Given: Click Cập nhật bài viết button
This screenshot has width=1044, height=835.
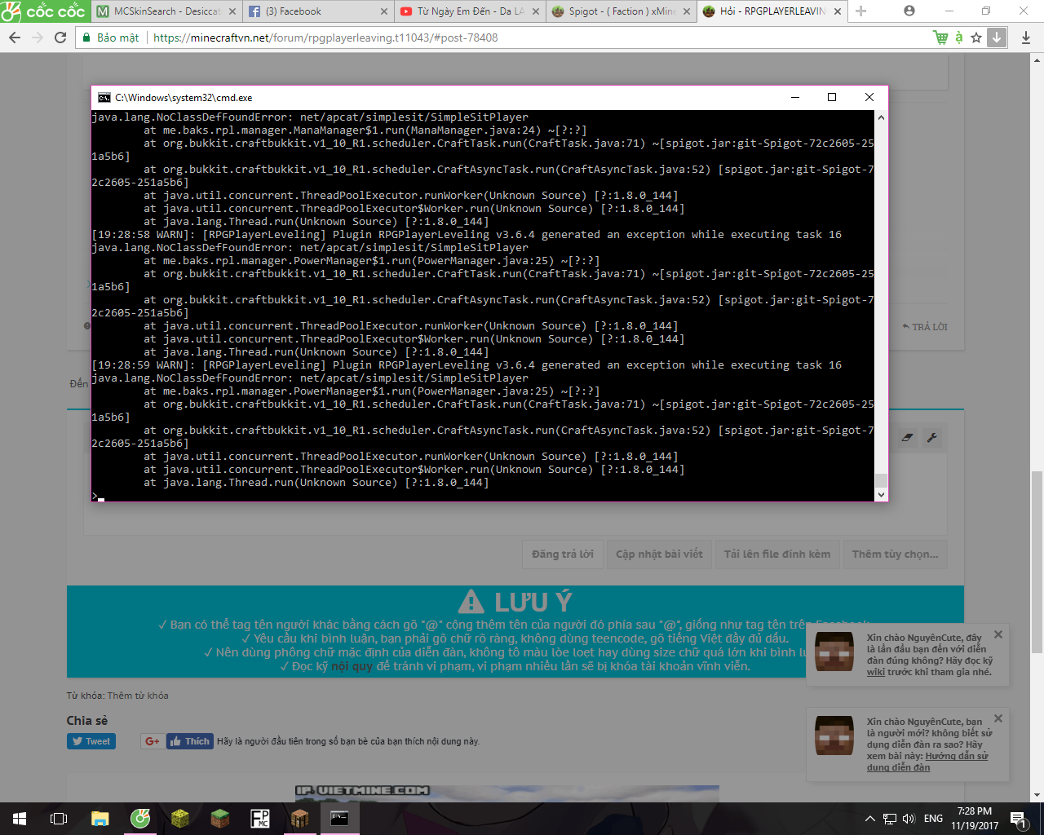Looking at the screenshot, I should tap(659, 554).
